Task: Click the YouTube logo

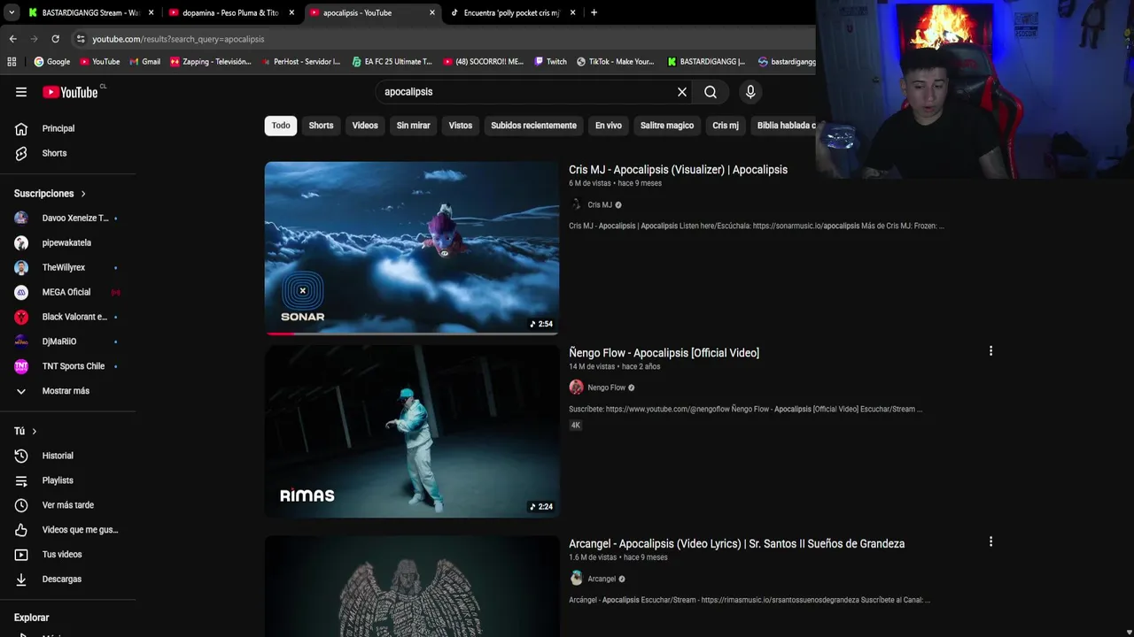Action: point(70,92)
